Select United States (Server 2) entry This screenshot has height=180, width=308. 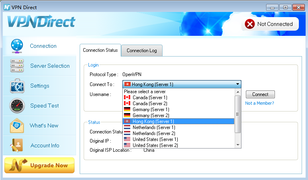(x=179, y=145)
